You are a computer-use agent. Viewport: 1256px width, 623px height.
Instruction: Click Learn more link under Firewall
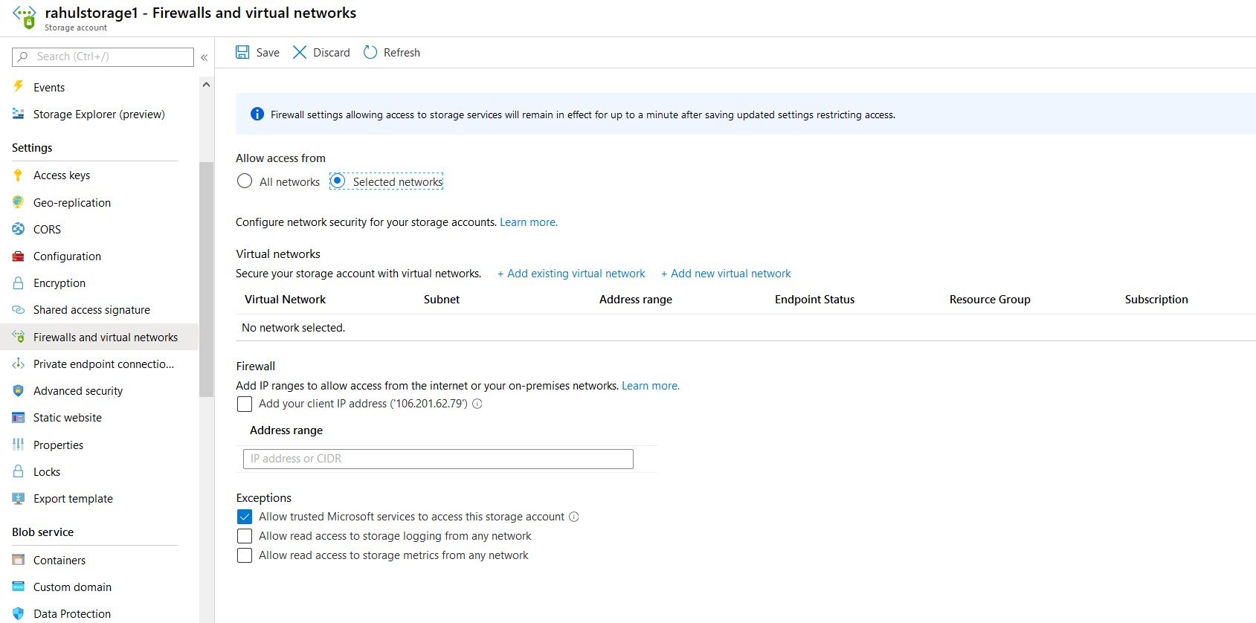click(x=651, y=386)
